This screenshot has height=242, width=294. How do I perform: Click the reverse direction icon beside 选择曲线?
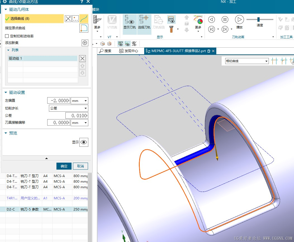68,19
